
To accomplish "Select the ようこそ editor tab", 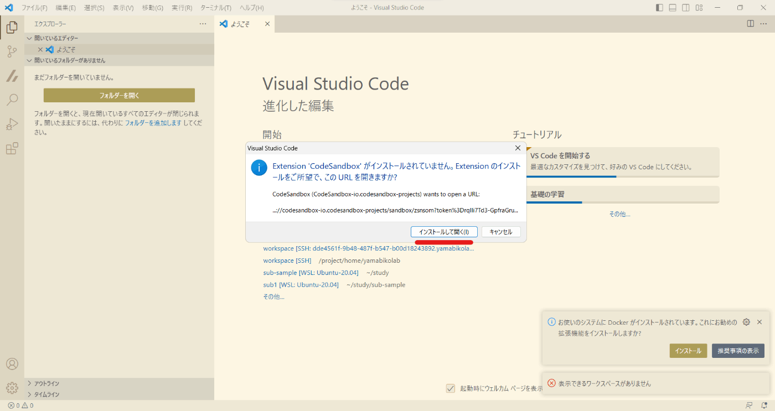I will [245, 24].
